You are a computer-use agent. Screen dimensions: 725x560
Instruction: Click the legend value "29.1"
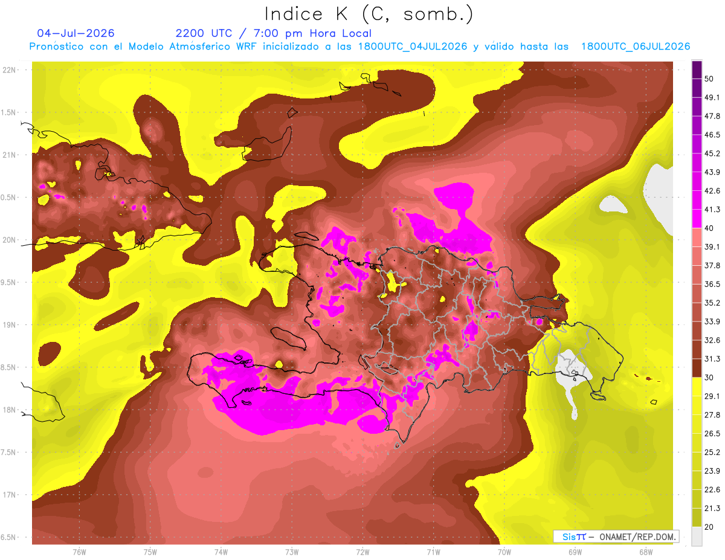(x=712, y=396)
